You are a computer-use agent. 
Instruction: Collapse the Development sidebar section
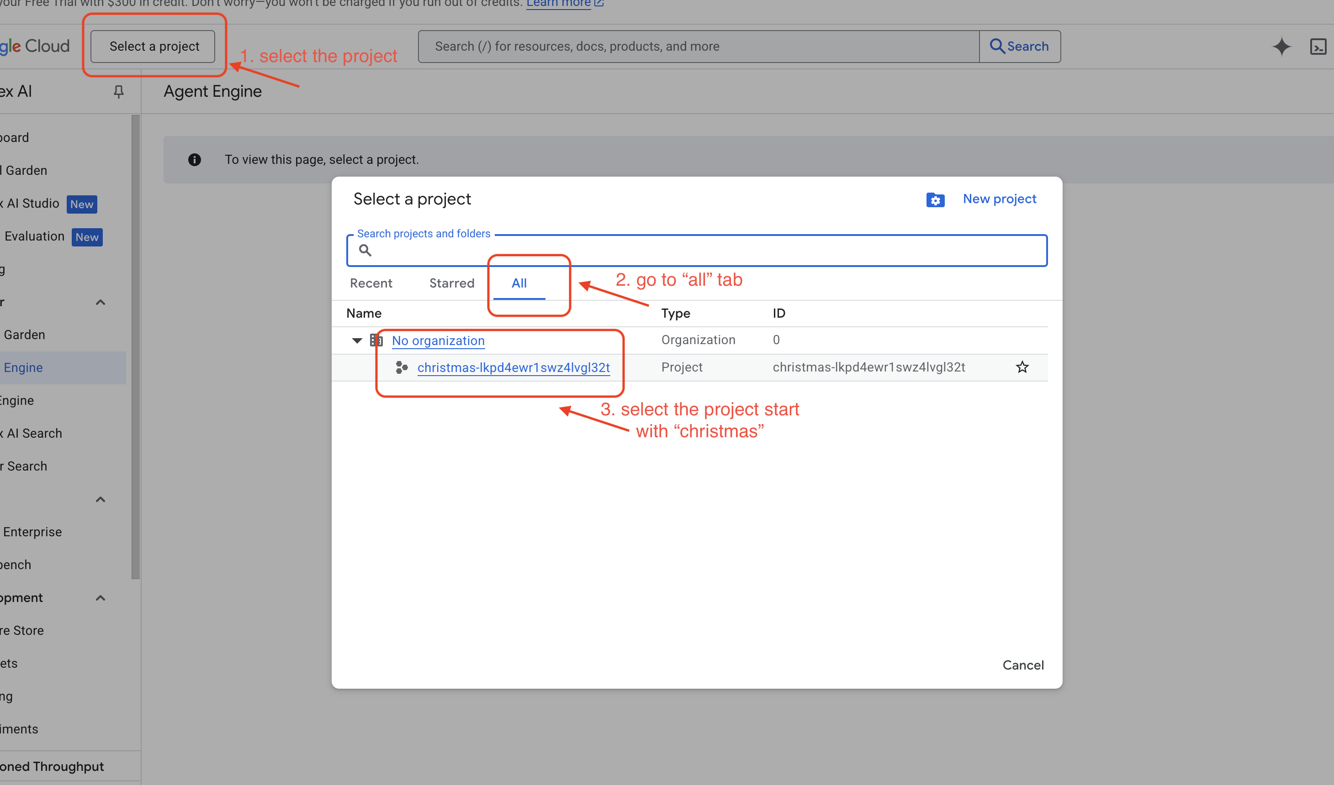point(100,598)
